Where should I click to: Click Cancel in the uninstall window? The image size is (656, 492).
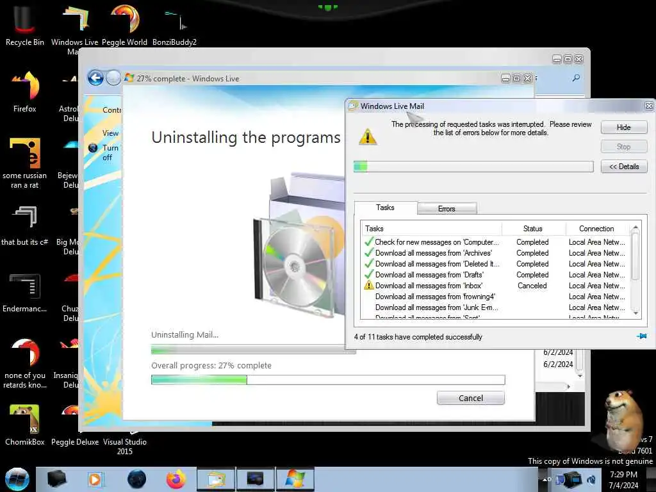click(471, 398)
